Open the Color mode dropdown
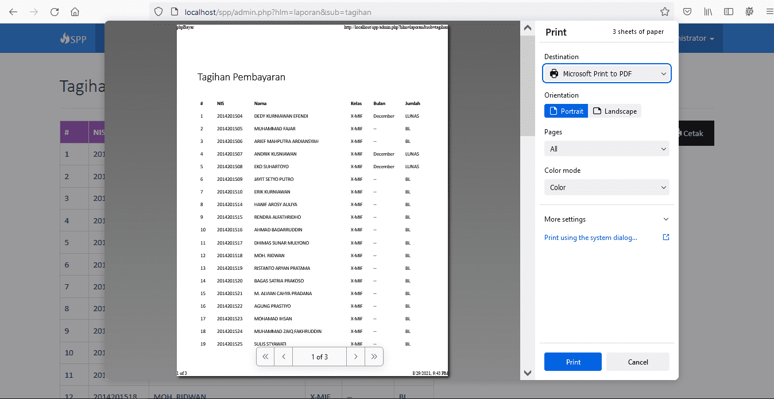The height and width of the screenshot is (399, 774). point(607,187)
